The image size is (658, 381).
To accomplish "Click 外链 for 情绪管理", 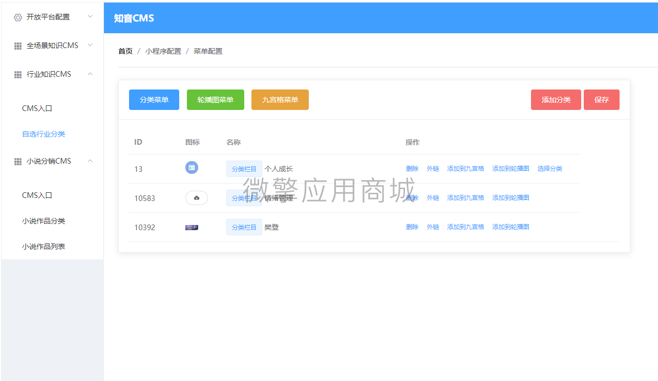I will pyautogui.click(x=433, y=198).
